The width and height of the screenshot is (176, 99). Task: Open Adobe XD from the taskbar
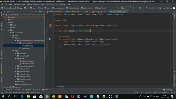pos(85,97)
